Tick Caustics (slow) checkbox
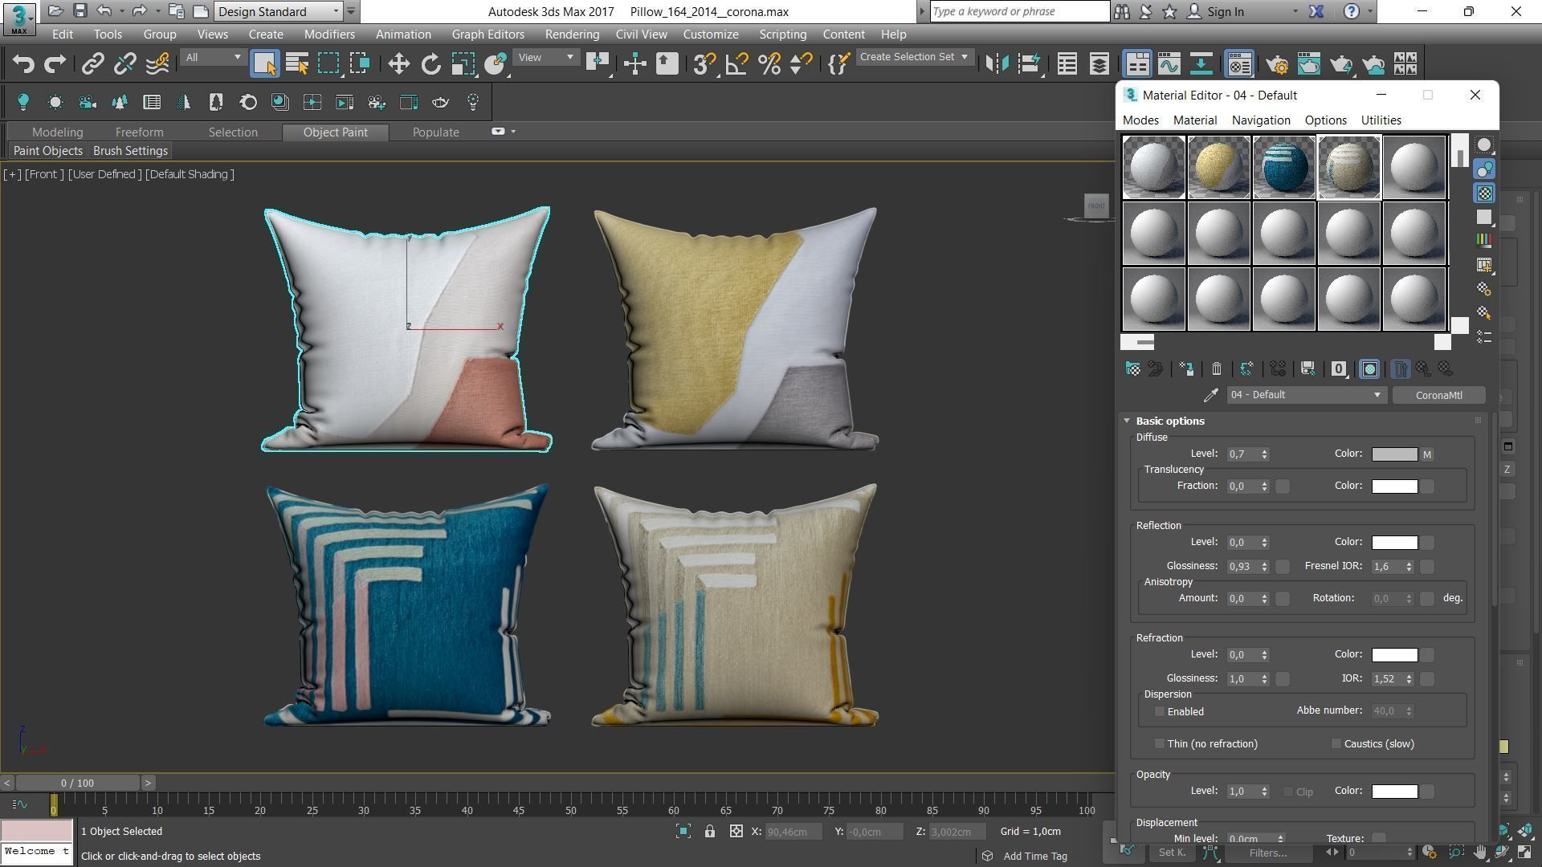 coord(1336,744)
